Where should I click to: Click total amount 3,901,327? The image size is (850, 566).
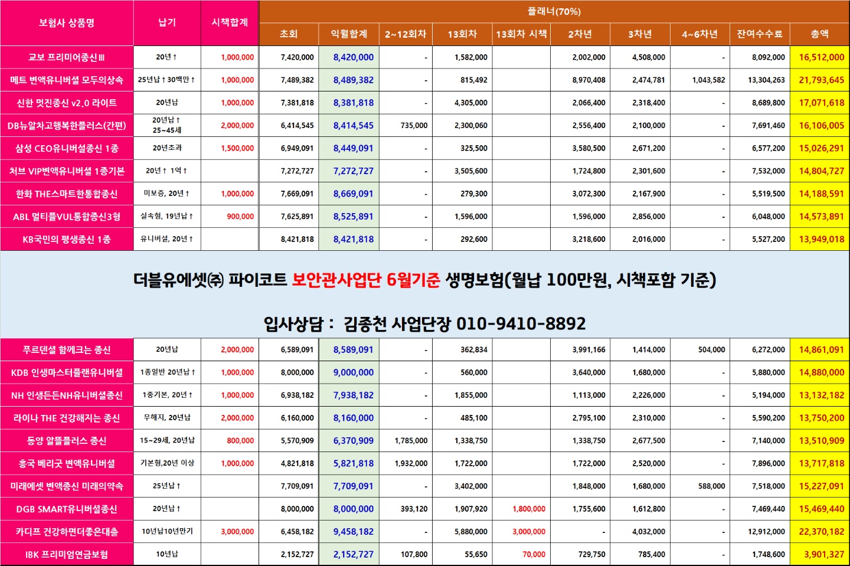824,554
